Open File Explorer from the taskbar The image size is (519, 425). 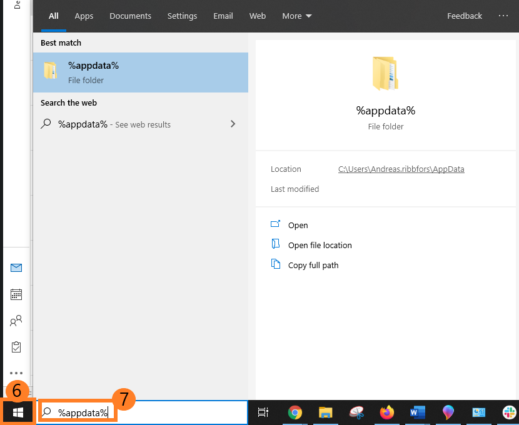(325, 412)
